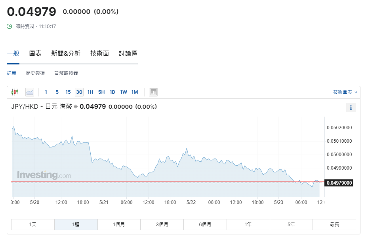Open the 技術圖表 link
The image size is (366, 236).
pos(345,92)
